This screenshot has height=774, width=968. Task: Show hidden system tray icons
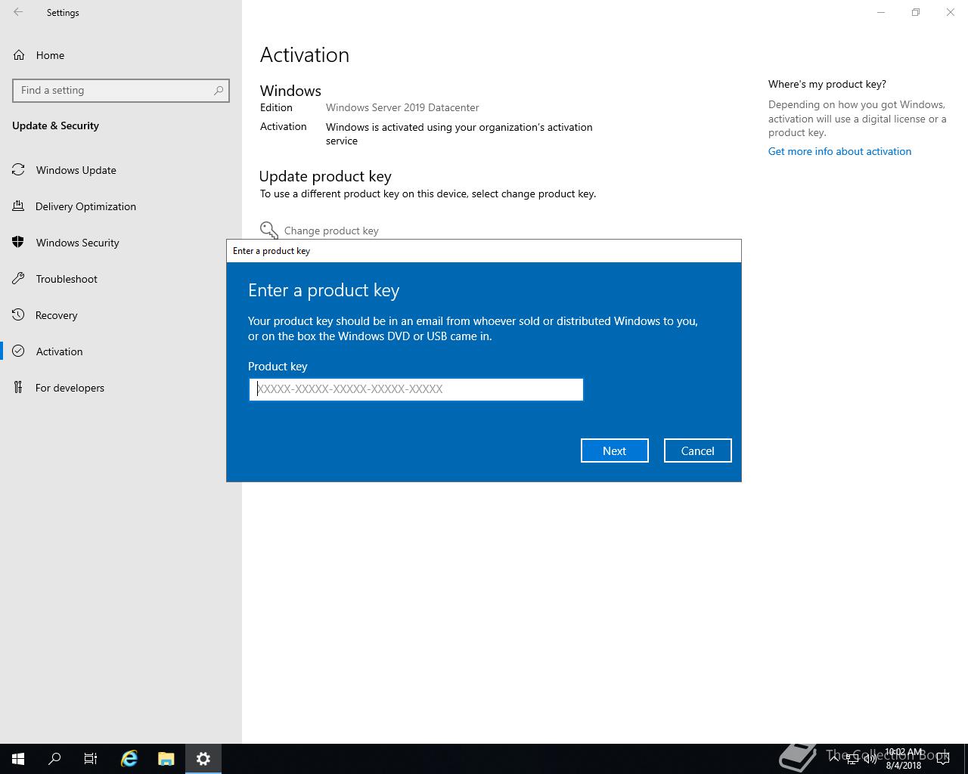click(x=833, y=758)
